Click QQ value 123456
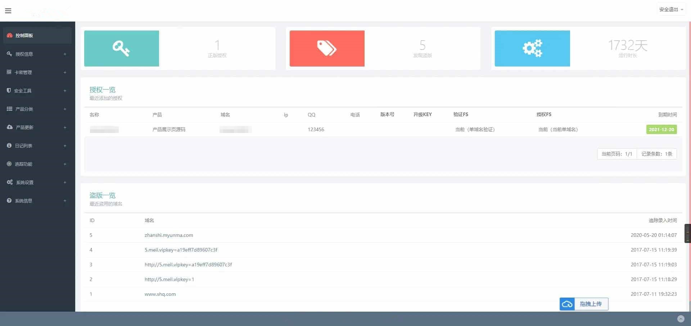 pos(316,129)
